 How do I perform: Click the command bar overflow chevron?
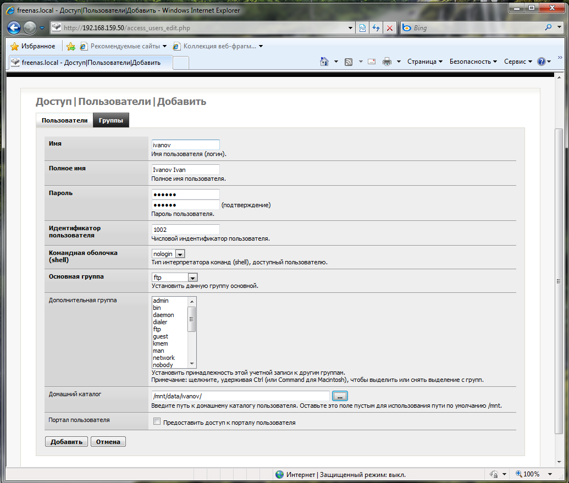[560, 57]
